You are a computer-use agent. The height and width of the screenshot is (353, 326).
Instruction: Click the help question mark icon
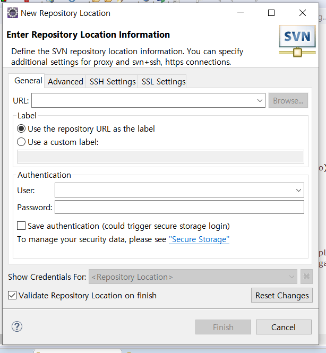point(17,326)
